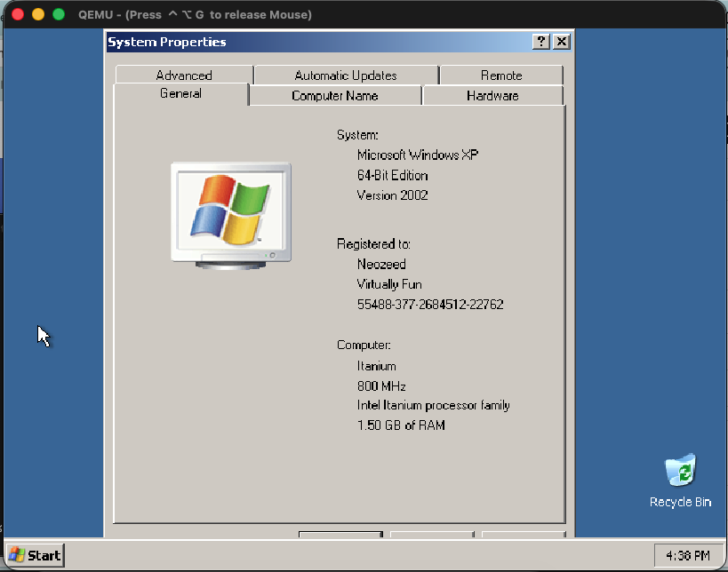The image size is (728, 572).
Task: Click "Intel Itanium processor family" text
Action: click(433, 405)
